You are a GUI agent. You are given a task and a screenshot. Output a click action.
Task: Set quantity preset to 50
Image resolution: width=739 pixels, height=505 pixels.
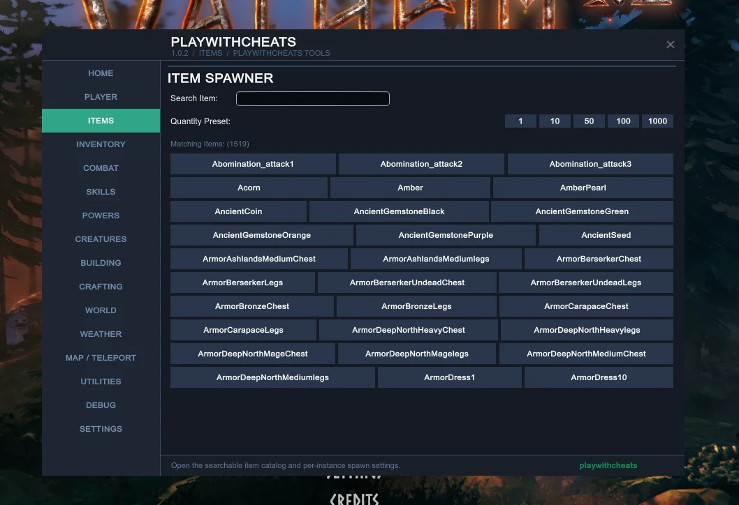click(x=589, y=121)
